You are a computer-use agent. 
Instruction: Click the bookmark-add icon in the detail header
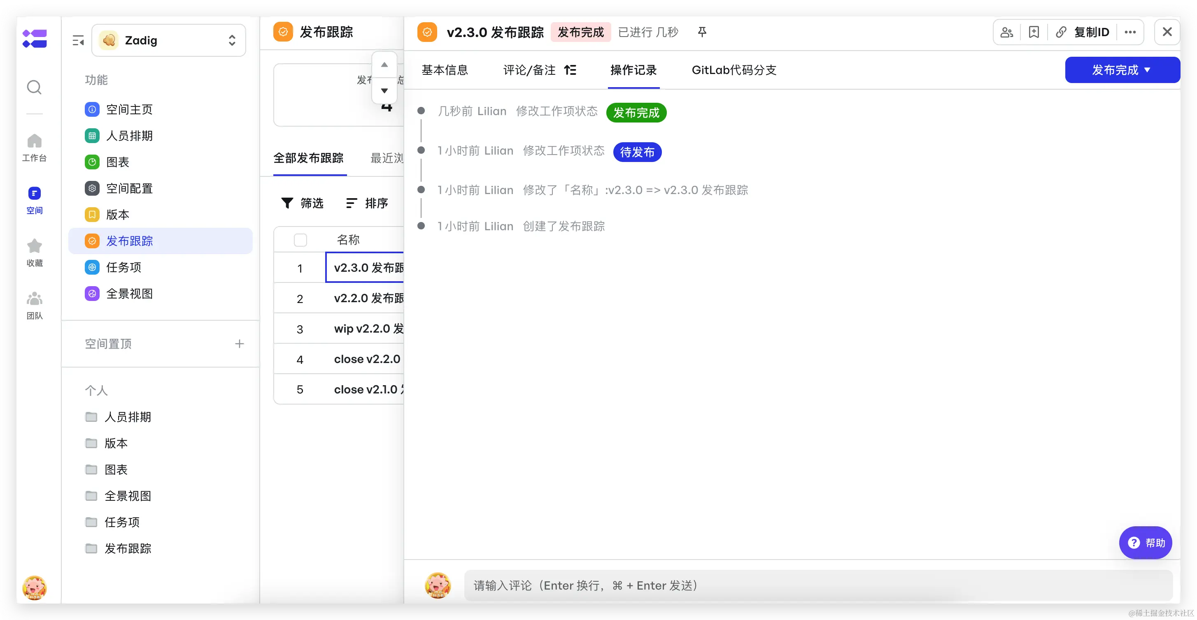(x=1034, y=32)
